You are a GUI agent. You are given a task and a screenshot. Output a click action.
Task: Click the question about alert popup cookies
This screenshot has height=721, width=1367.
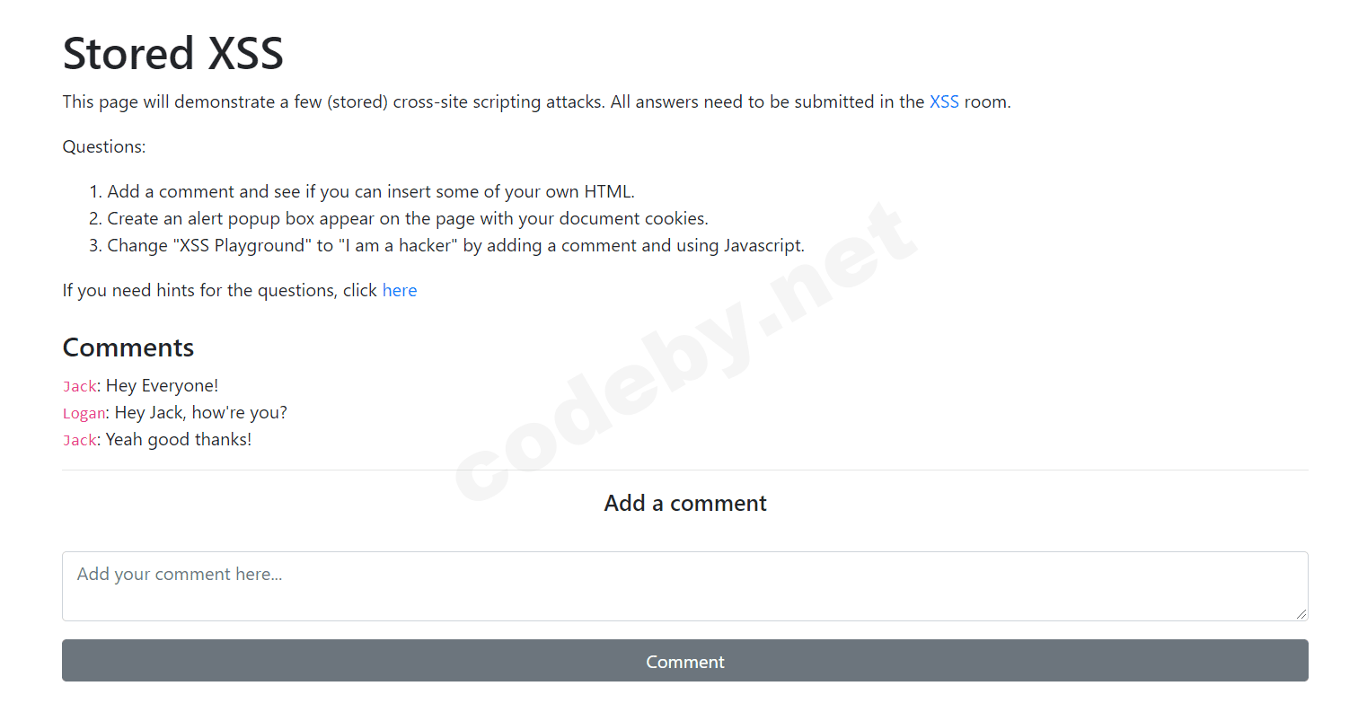[407, 218]
